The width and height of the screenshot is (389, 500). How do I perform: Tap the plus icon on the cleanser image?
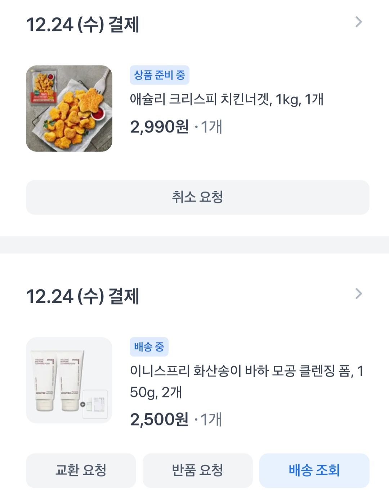coord(82,404)
